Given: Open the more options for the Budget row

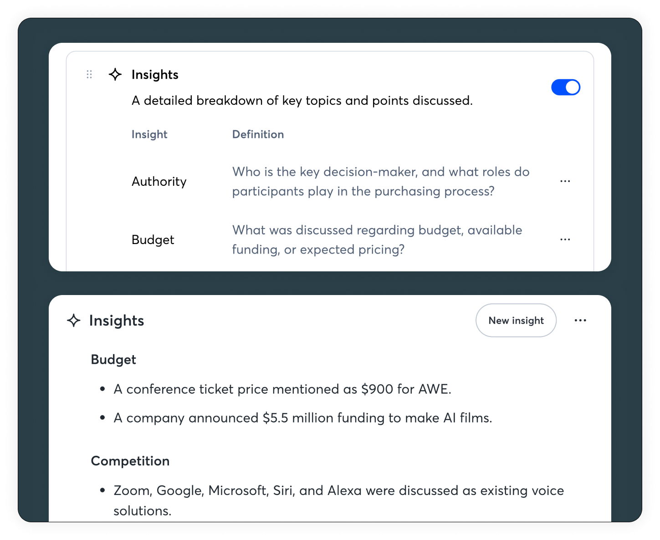Looking at the screenshot, I should (x=565, y=239).
